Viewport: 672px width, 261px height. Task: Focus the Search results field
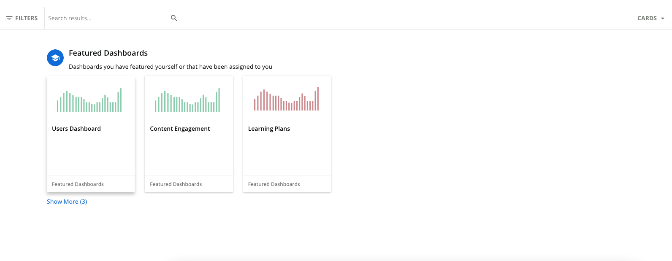pos(107,18)
